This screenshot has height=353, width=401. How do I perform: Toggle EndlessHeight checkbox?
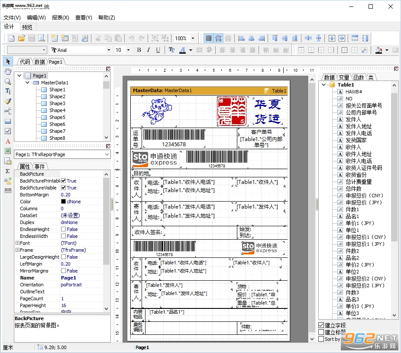pyautogui.click(x=63, y=229)
